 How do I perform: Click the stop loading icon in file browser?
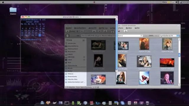100,32
